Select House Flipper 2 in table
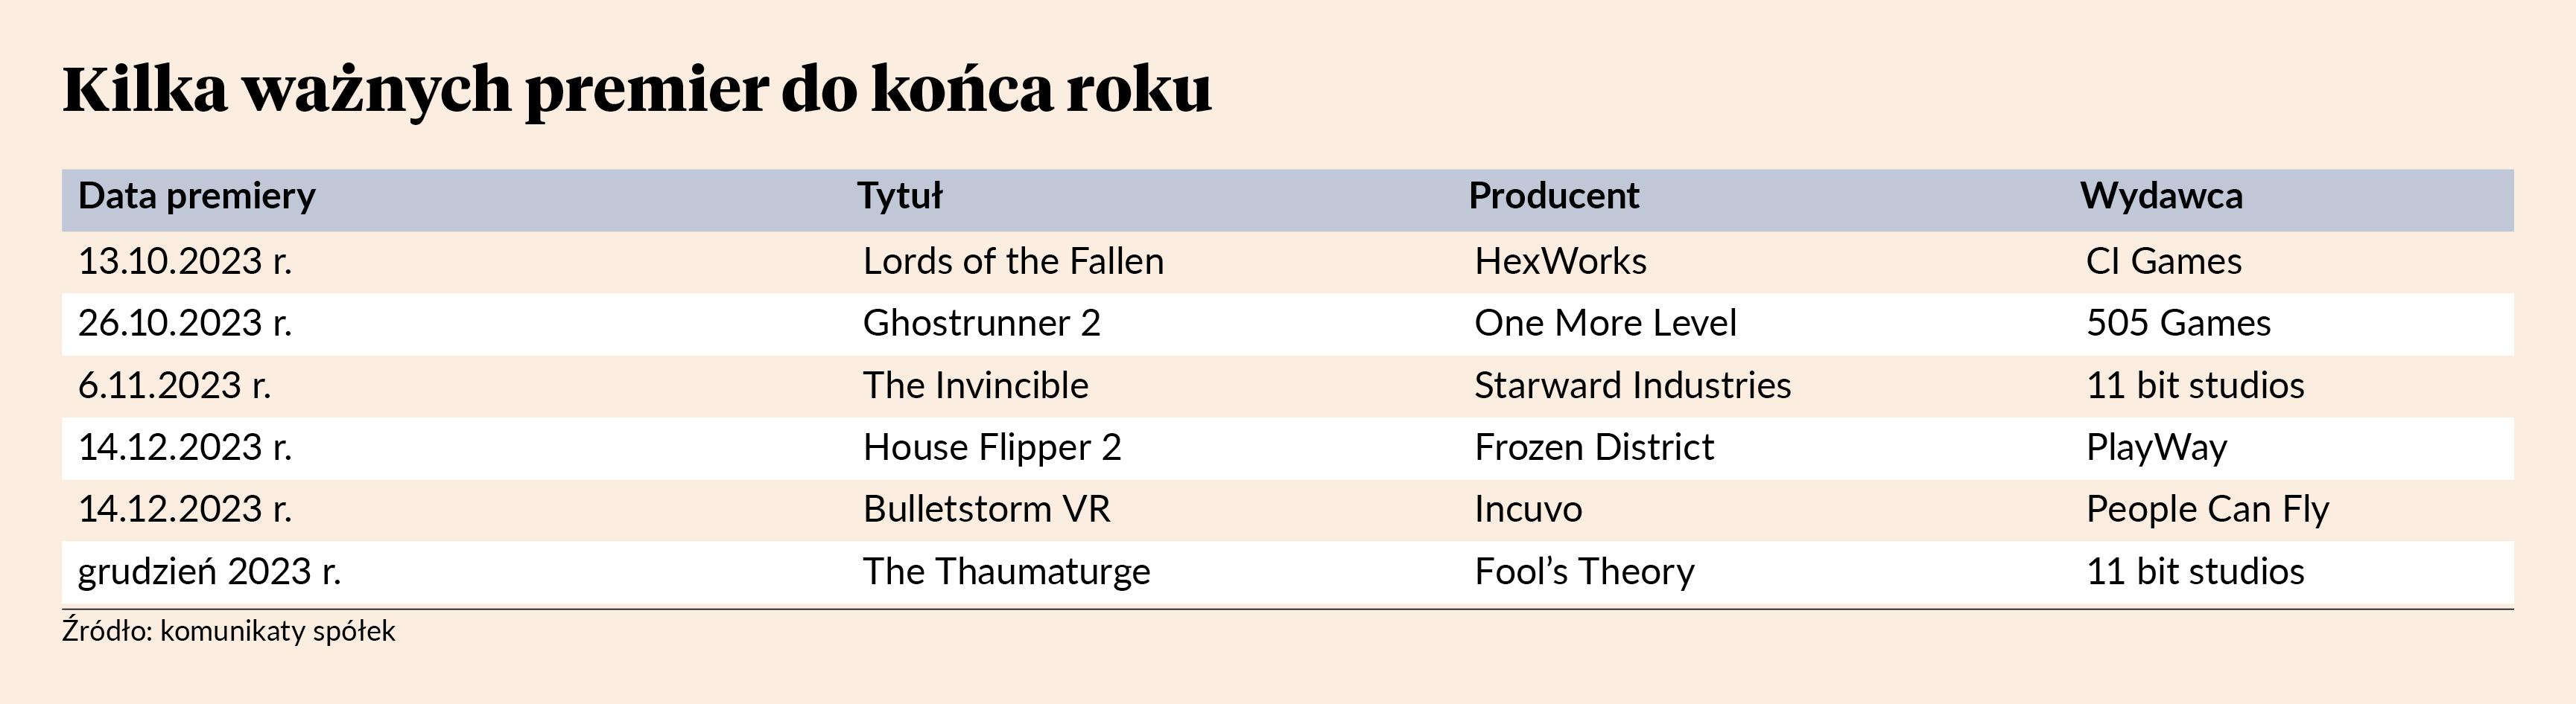The image size is (2576, 704). 992,448
